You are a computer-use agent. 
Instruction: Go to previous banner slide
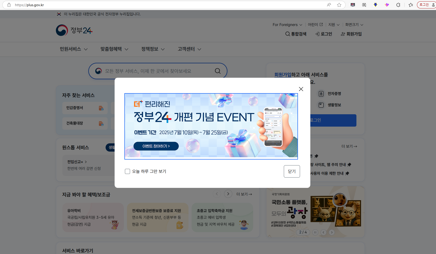[x=323, y=232]
